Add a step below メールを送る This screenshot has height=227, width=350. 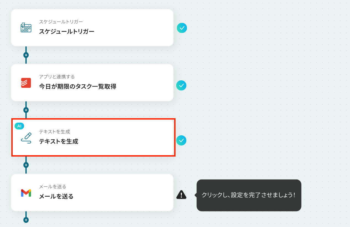[x=26, y=220]
